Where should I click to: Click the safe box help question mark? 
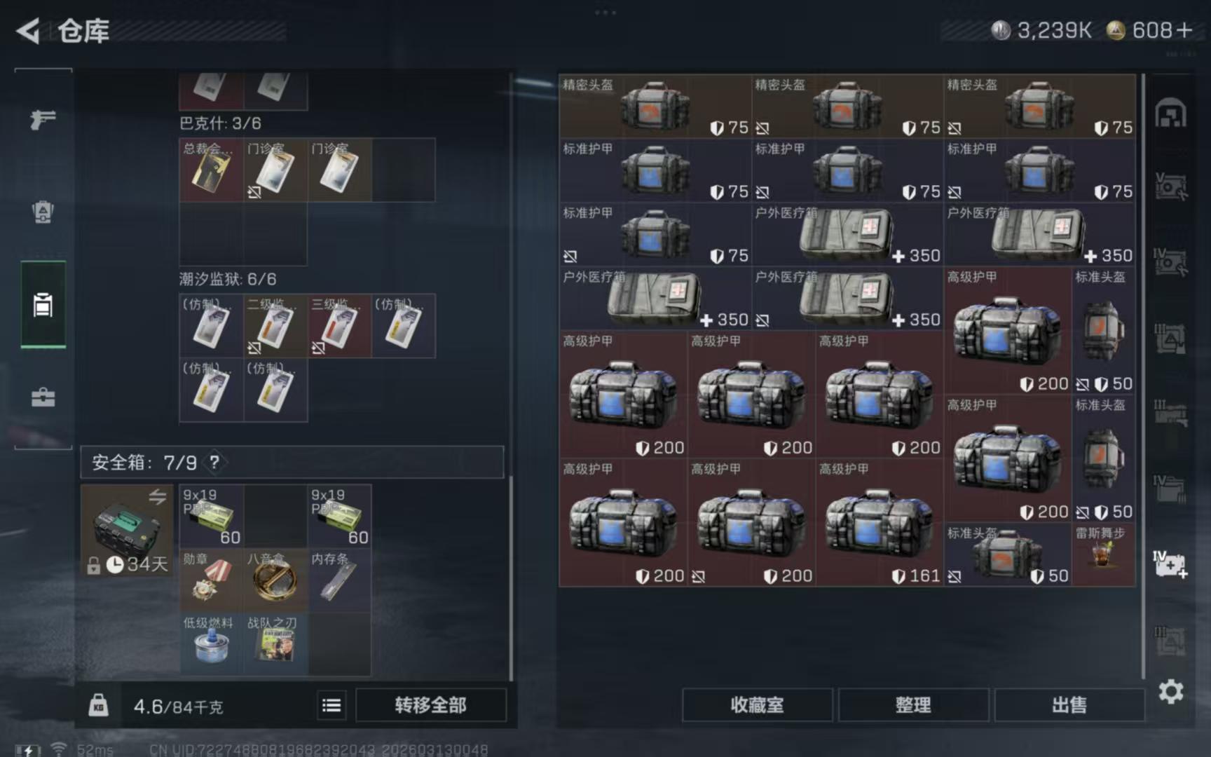tap(214, 462)
